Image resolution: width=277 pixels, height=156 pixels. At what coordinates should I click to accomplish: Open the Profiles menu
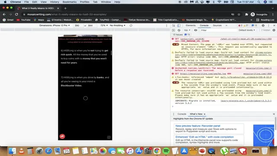click(x=84, y=2)
